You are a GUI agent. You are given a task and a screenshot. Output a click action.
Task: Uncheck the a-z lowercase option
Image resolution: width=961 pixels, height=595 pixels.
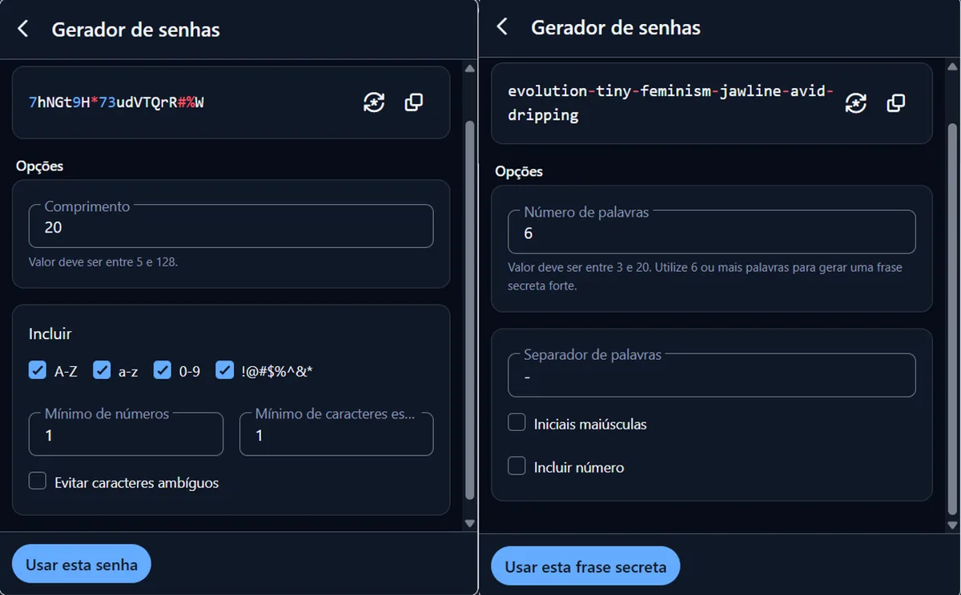[x=101, y=369]
